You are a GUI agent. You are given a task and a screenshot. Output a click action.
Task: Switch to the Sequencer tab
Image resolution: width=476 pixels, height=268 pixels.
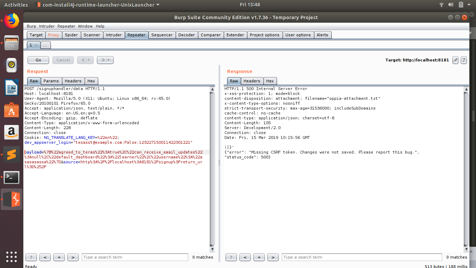(x=162, y=35)
